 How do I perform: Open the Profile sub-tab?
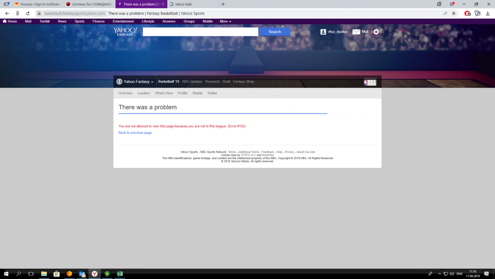tap(183, 93)
